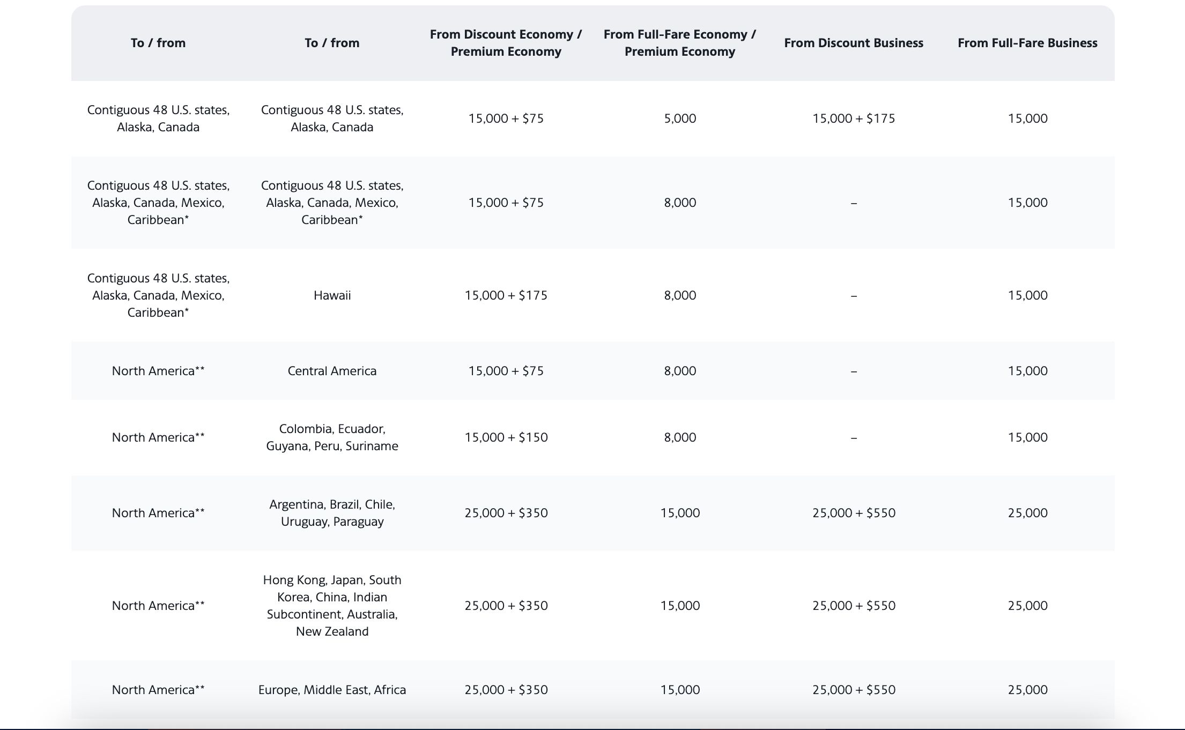This screenshot has width=1185, height=730.
Task: Select '25,000 + $350' in the Hong Kong row
Action: 506,606
